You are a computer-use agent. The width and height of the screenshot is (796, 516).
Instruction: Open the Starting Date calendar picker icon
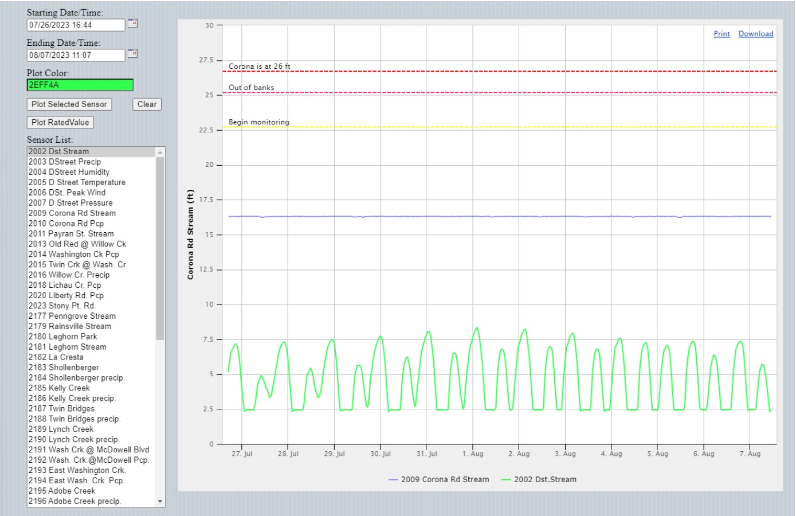(x=132, y=24)
